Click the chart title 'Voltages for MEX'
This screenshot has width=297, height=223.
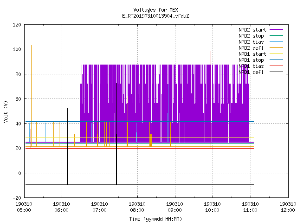coord(155,10)
